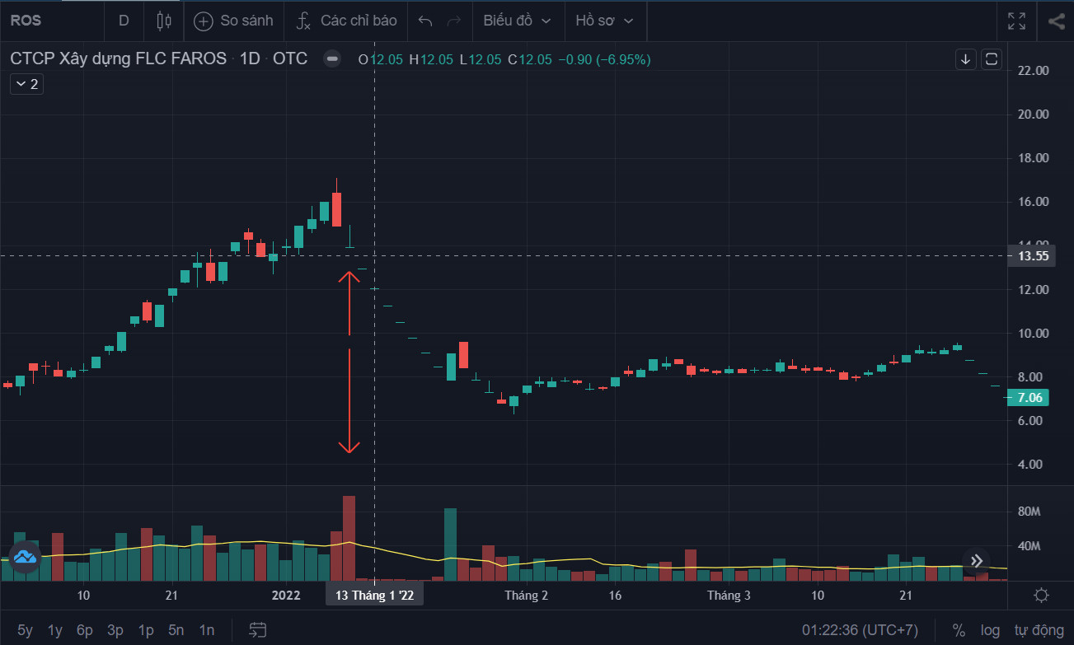Screen dimensions: 1074x645
Task: Open fullscreen mode icon
Action: 1016,21
